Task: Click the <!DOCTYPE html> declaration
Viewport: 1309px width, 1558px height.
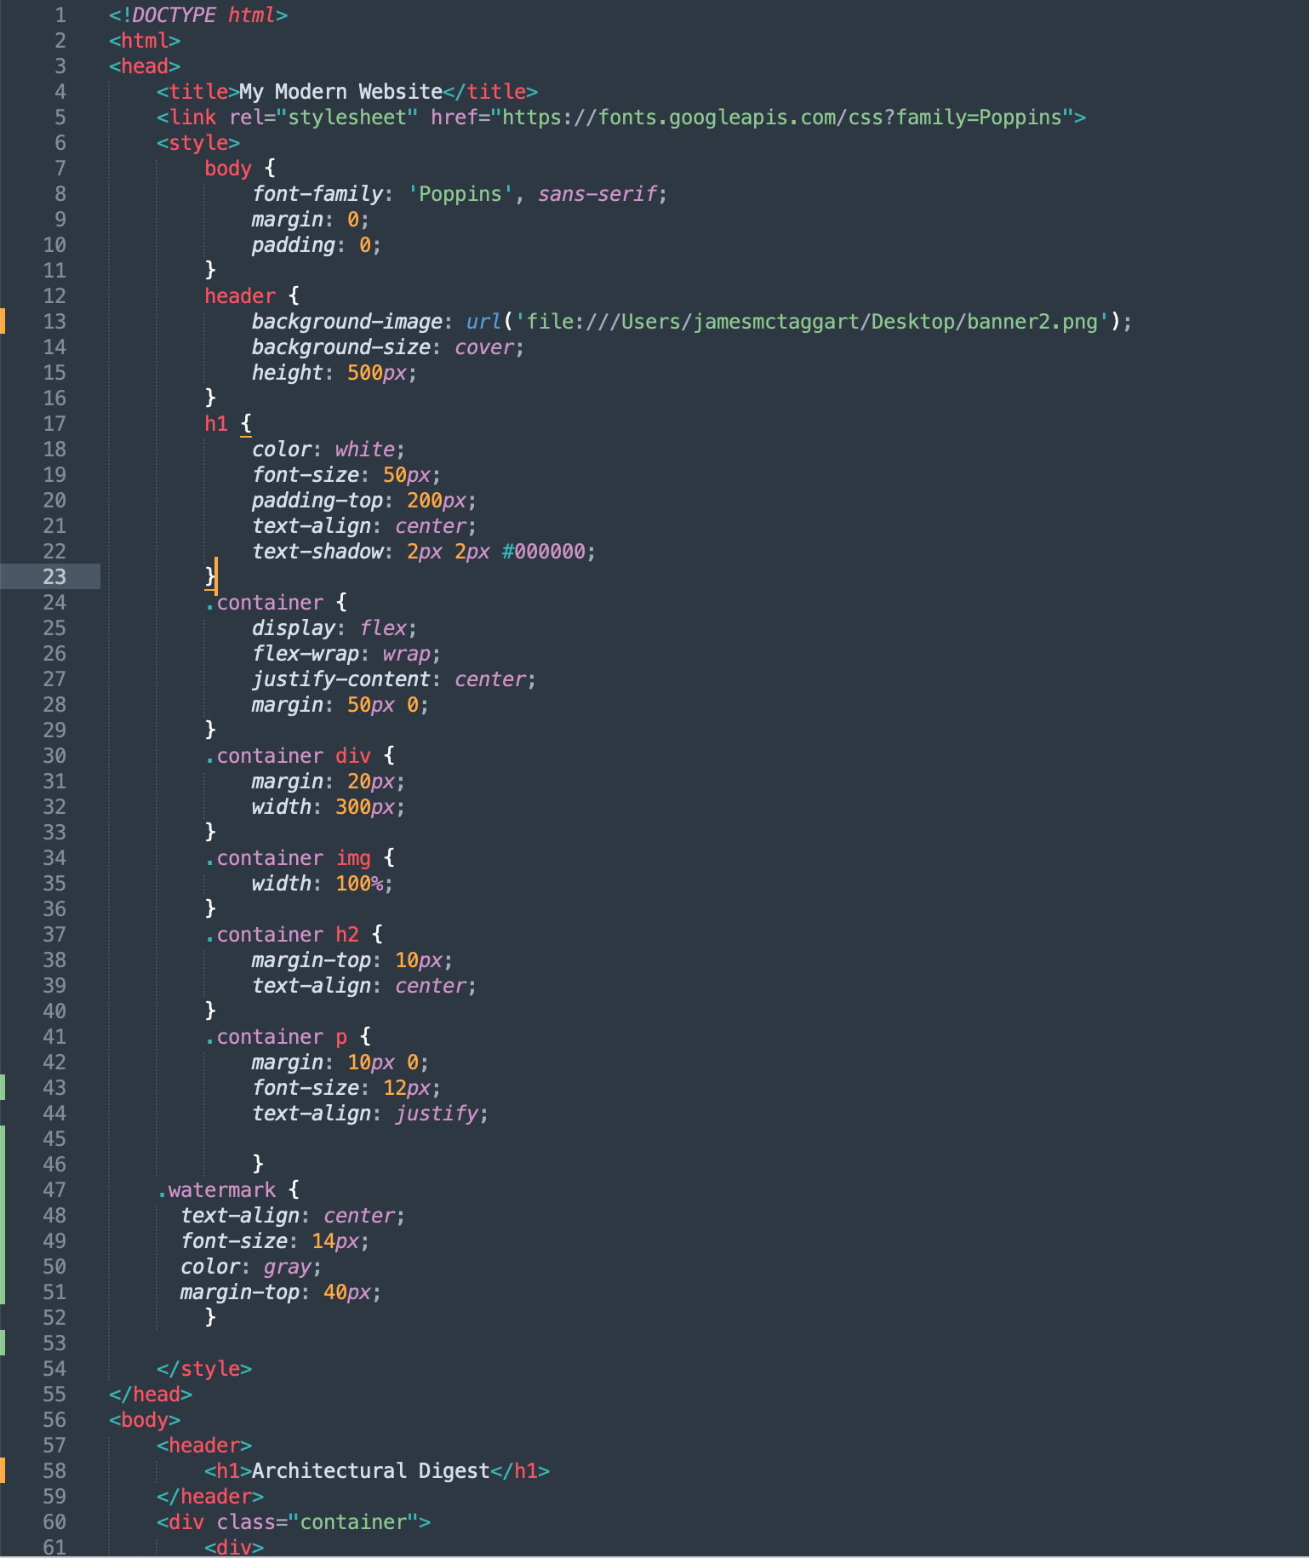Action: point(198,14)
